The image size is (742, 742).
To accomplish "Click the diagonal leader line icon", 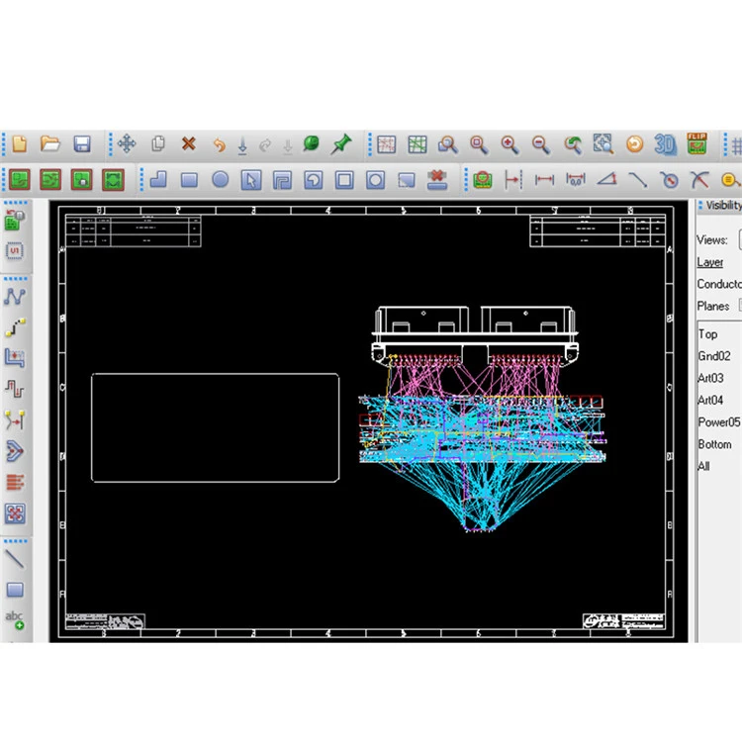I will click(637, 180).
